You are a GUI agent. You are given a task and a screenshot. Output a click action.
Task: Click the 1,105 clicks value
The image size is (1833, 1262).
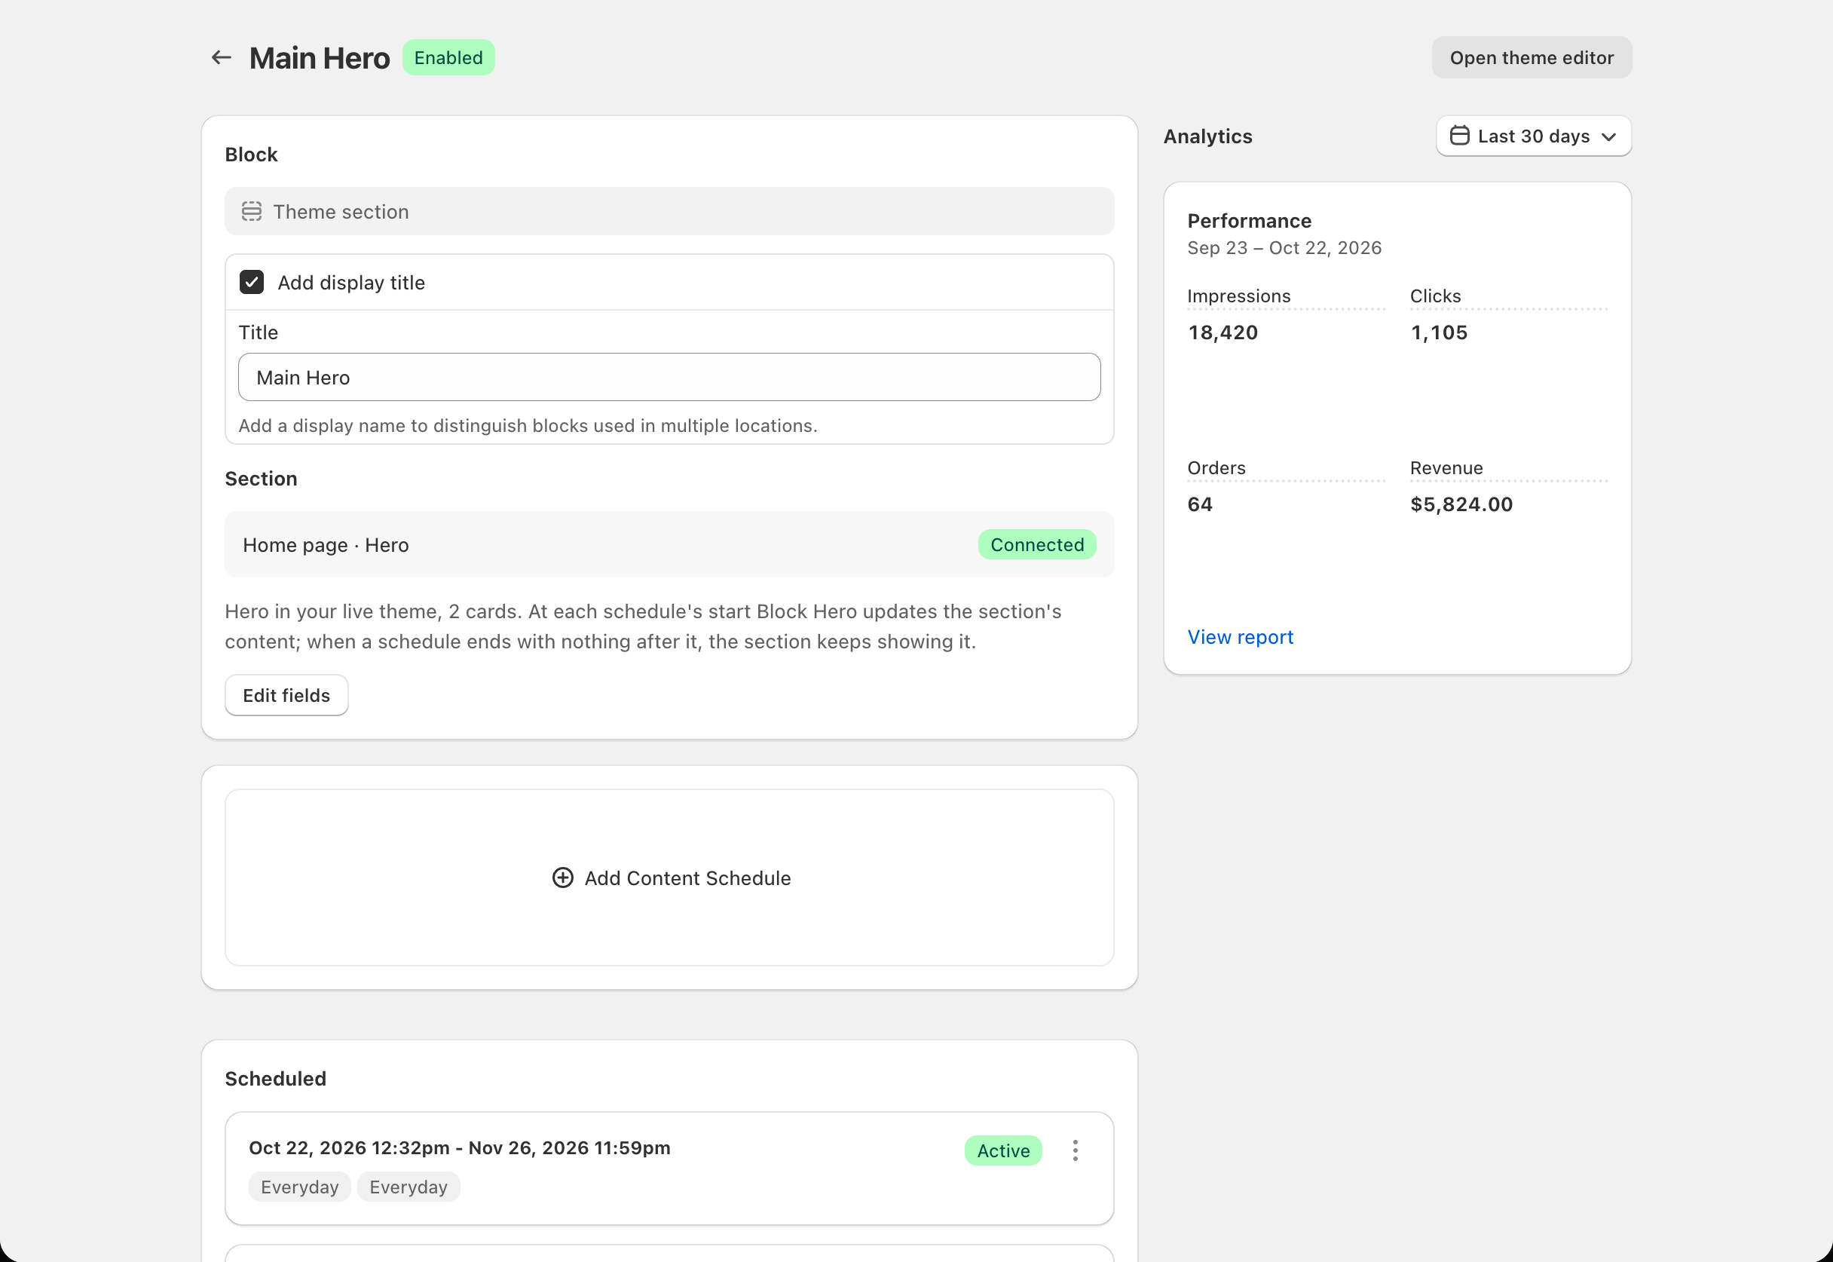pos(1440,333)
